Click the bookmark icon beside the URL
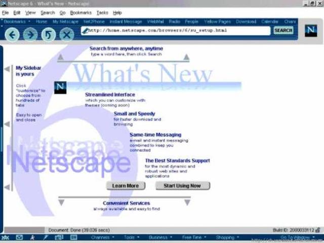Screen dimensions: 324x243 pyautogui.click(x=85, y=31)
